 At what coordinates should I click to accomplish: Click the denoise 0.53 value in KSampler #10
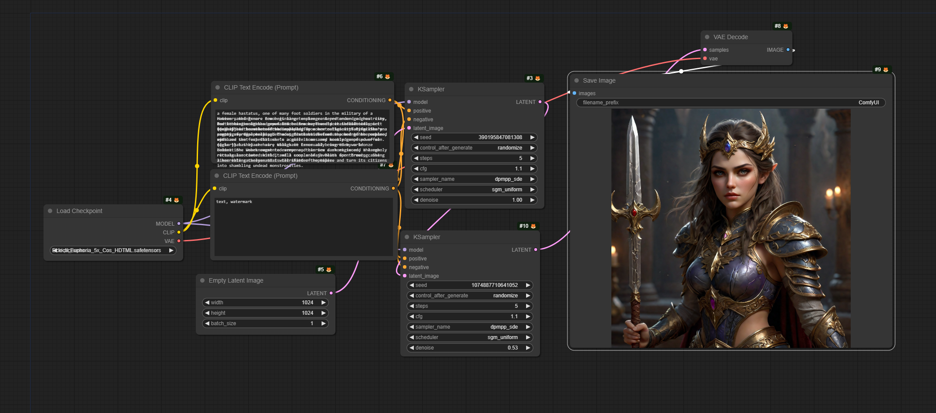[512, 348]
